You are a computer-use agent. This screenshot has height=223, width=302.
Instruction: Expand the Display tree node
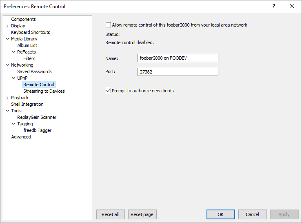pyautogui.click(x=7, y=26)
